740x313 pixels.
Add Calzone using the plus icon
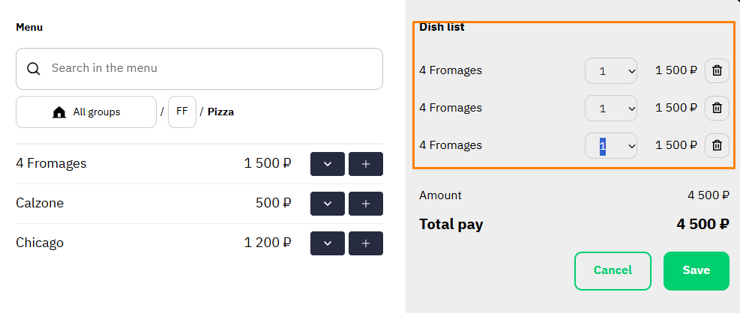pyautogui.click(x=366, y=204)
